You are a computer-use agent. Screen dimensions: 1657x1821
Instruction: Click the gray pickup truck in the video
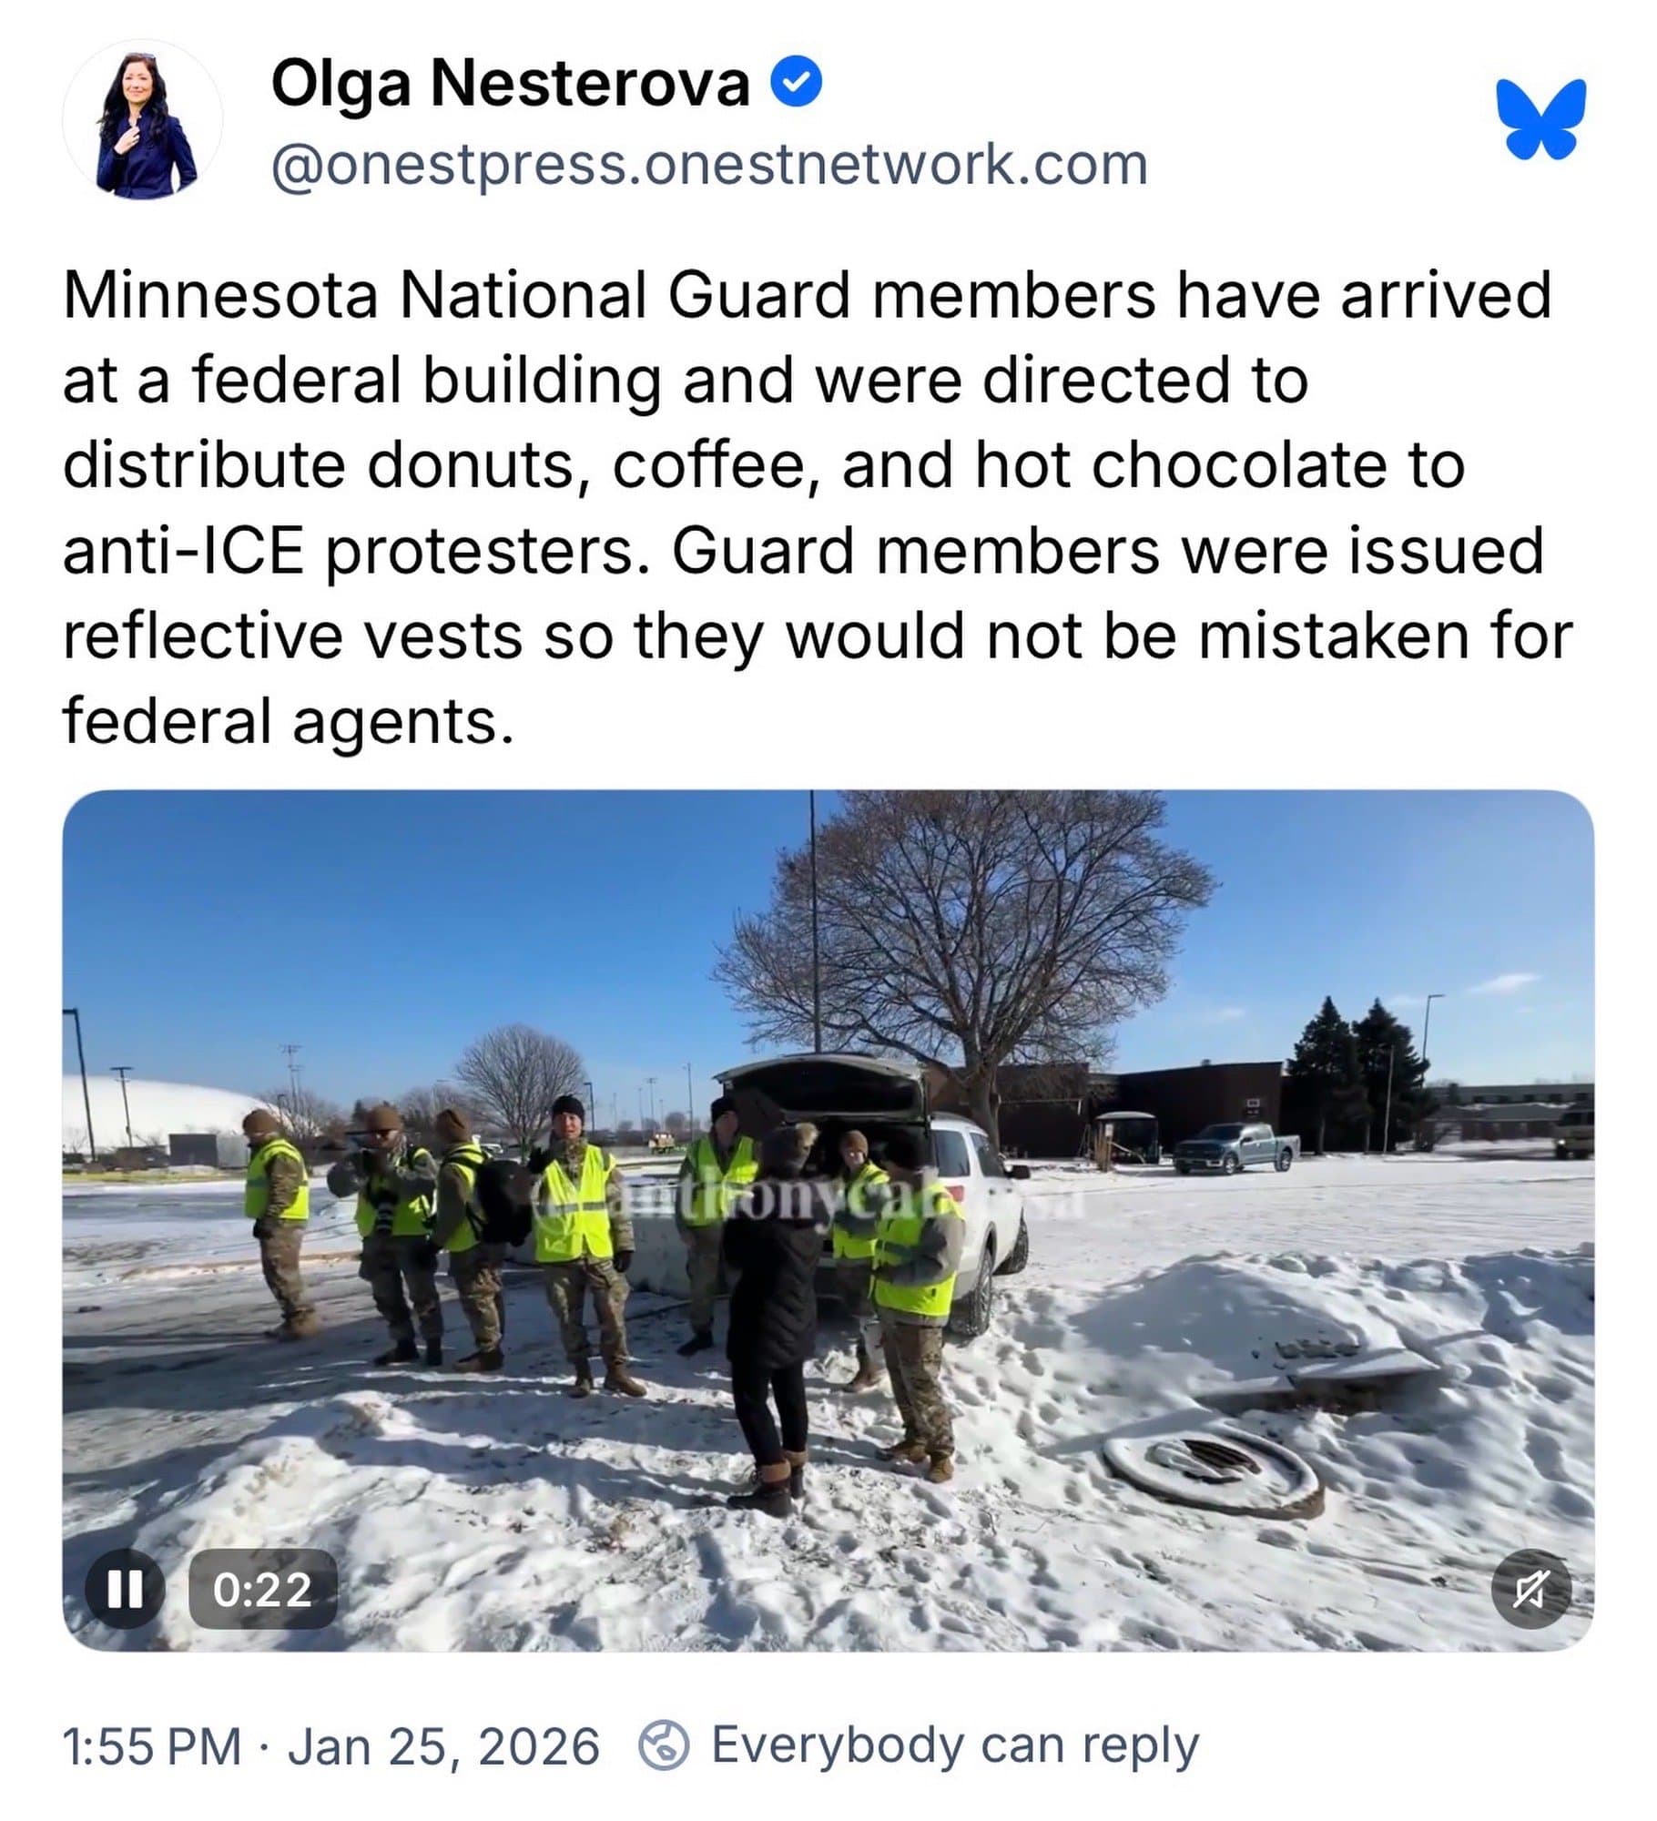coord(1235,1147)
